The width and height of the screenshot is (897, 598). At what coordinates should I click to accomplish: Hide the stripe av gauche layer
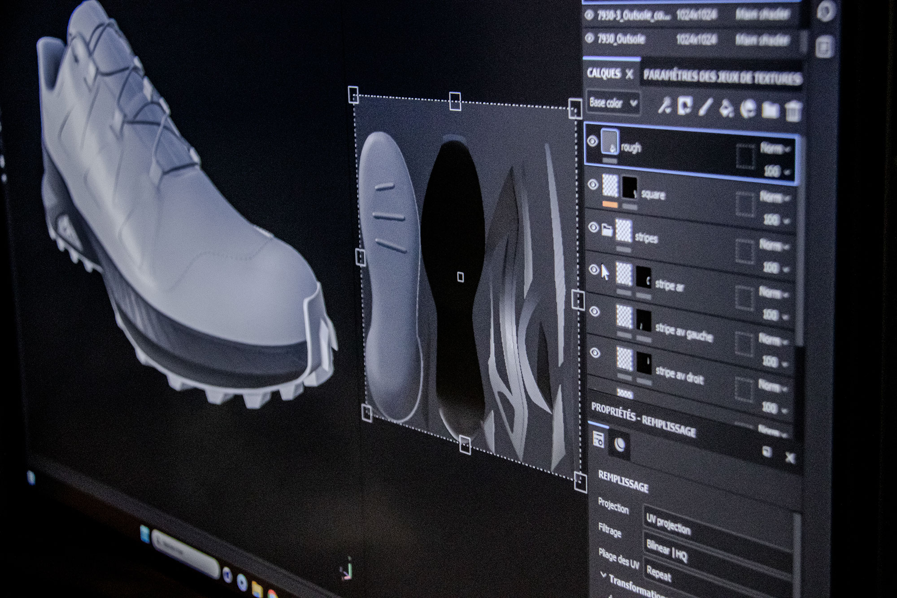click(595, 311)
